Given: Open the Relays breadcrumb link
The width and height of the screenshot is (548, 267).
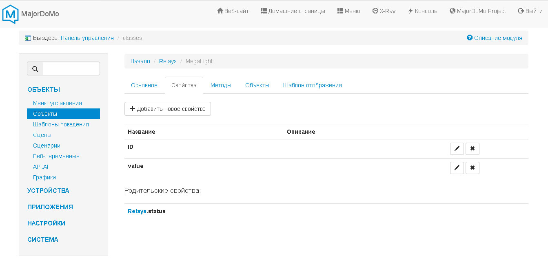Looking at the screenshot, I should click(x=168, y=61).
